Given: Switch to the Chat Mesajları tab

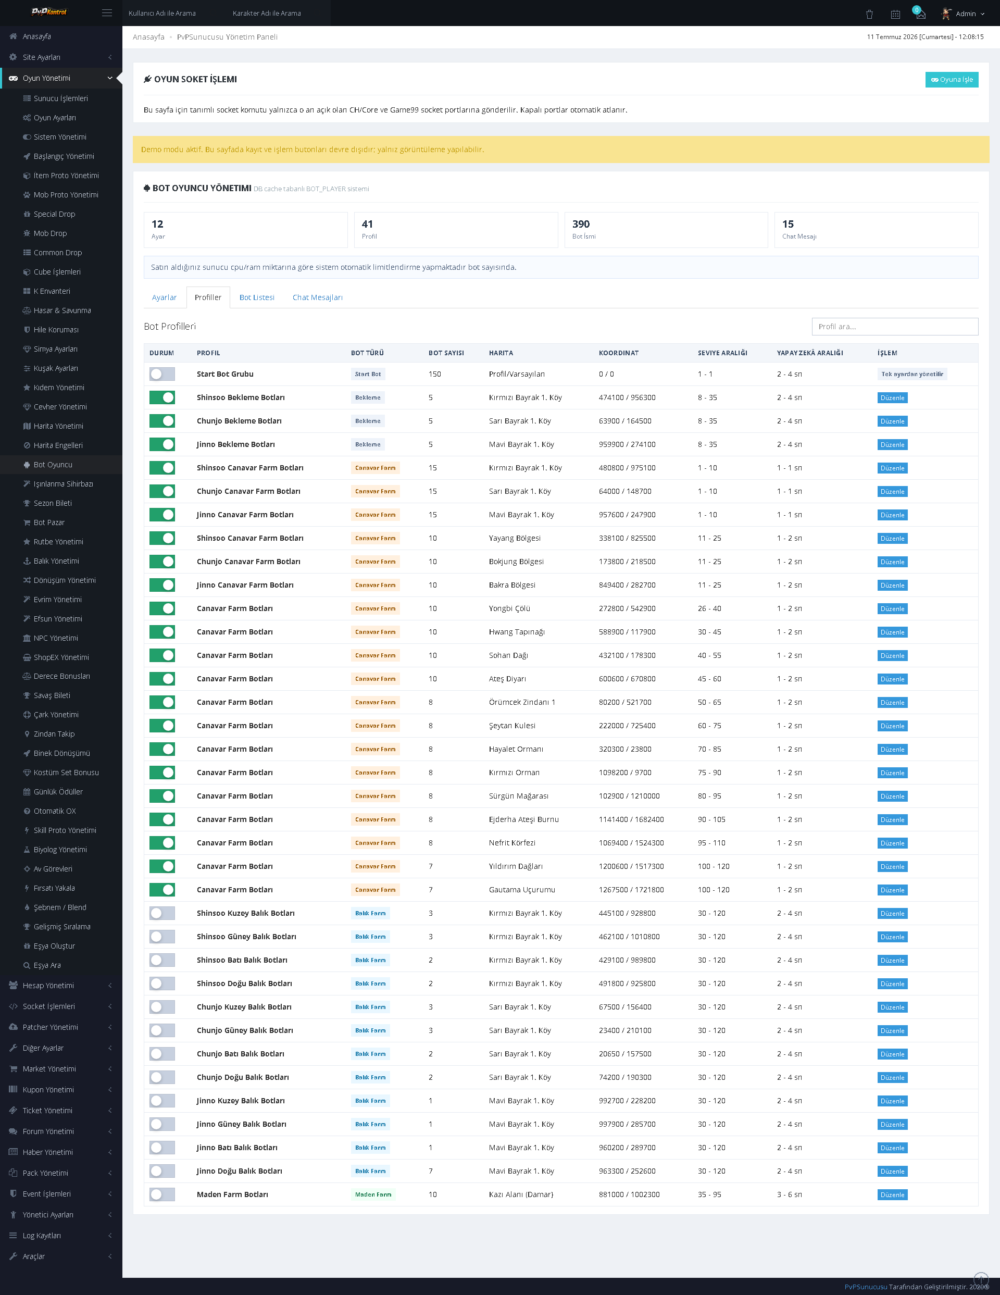Looking at the screenshot, I should (317, 297).
